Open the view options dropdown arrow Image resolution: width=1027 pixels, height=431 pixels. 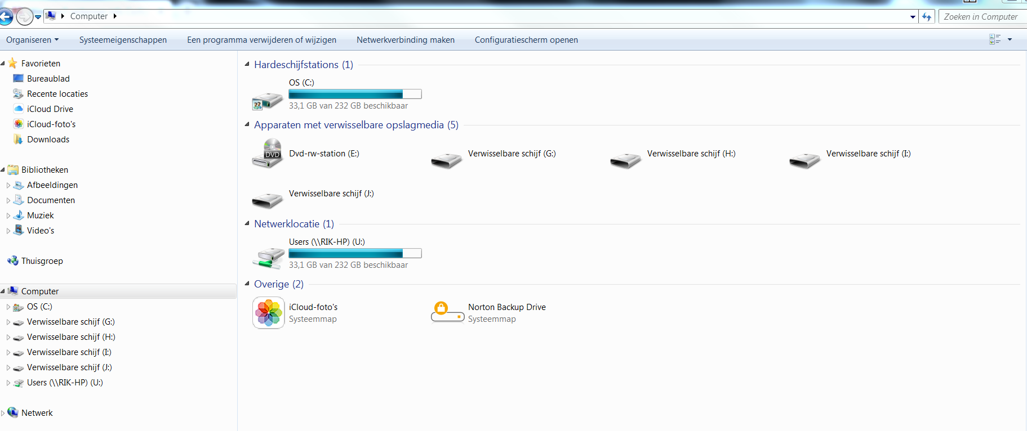(1010, 39)
